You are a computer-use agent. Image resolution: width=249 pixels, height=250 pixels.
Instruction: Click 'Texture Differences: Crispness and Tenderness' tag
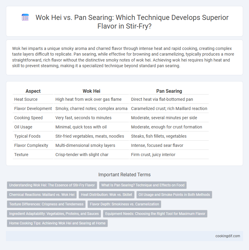(x=46, y=204)
